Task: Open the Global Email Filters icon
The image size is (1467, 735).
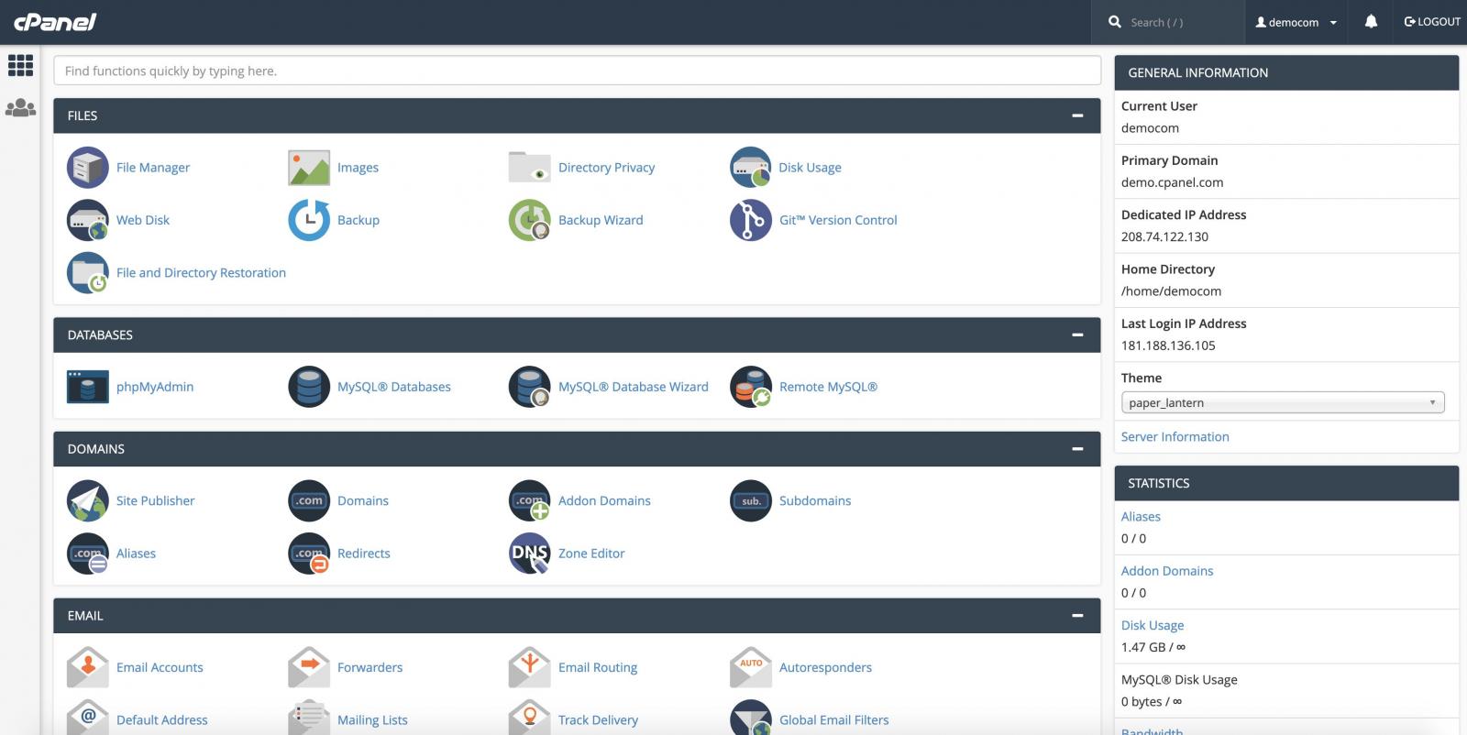Action: point(751,719)
